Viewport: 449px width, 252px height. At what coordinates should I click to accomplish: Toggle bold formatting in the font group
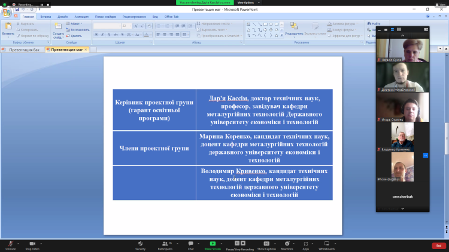coord(96,35)
